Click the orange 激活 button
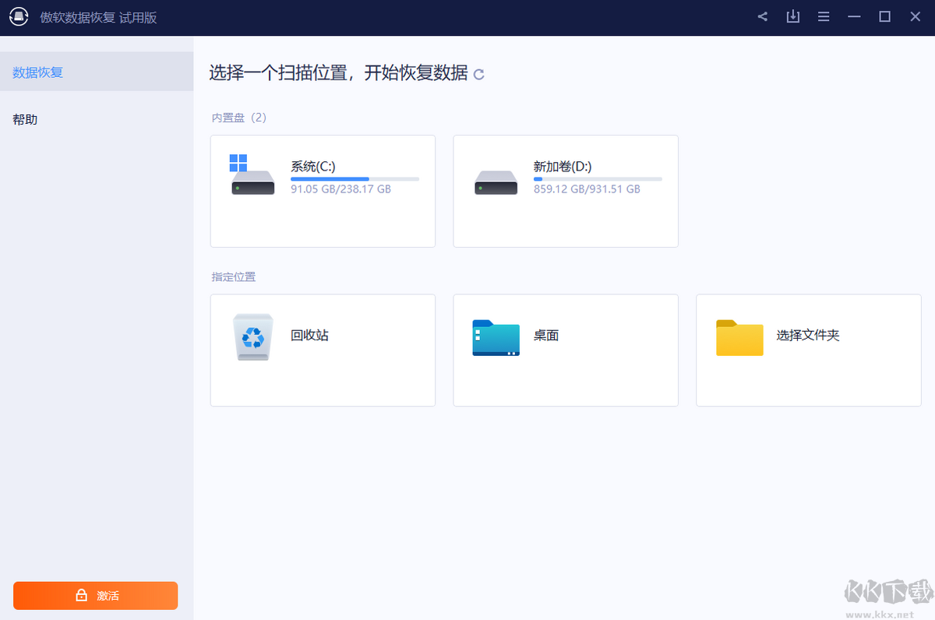 (x=96, y=596)
